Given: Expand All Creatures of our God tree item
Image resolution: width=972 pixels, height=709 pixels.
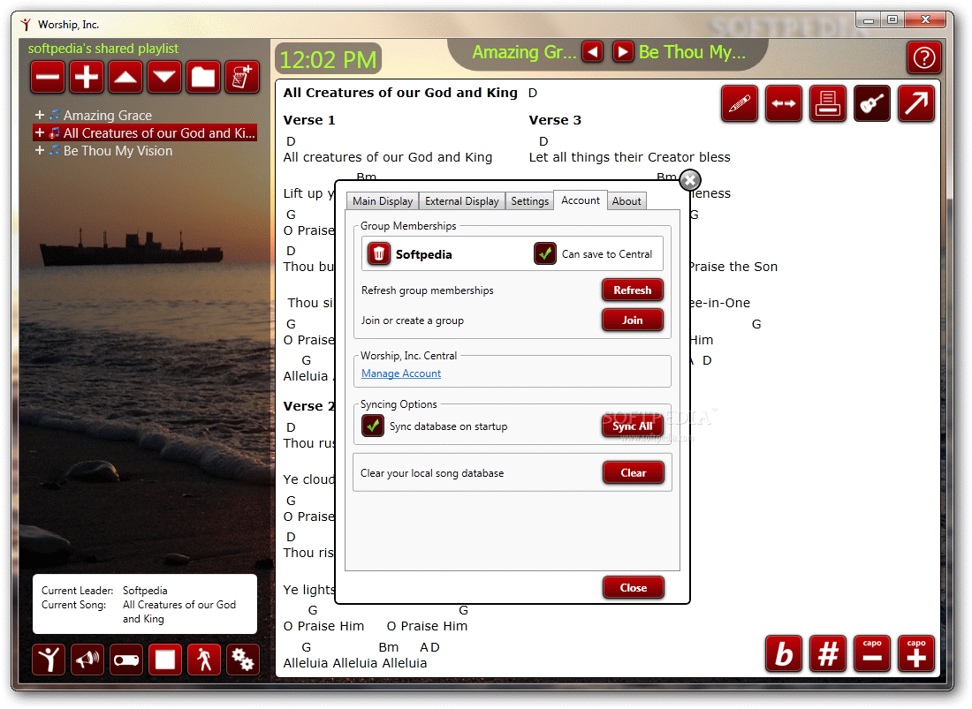Looking at the screenshot, I should coord(40,132).
